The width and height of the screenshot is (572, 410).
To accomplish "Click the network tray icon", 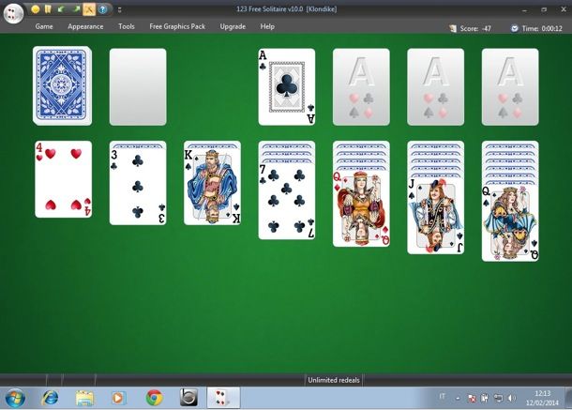I will pyautogui.click(x=498, y=399).
